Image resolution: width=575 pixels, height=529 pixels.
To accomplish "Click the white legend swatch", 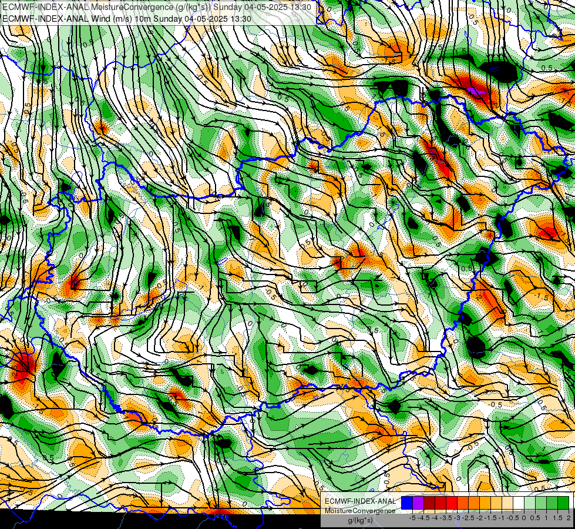I will click(x=519, y=503).
